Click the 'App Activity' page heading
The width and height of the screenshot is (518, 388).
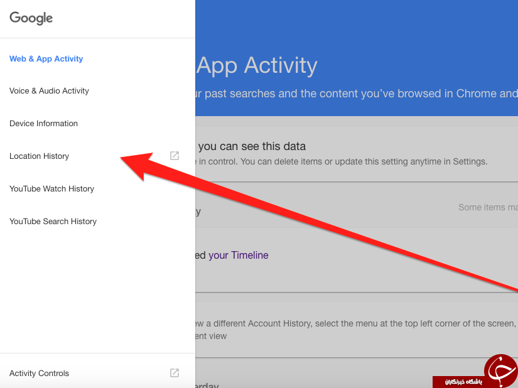point(257,65)
